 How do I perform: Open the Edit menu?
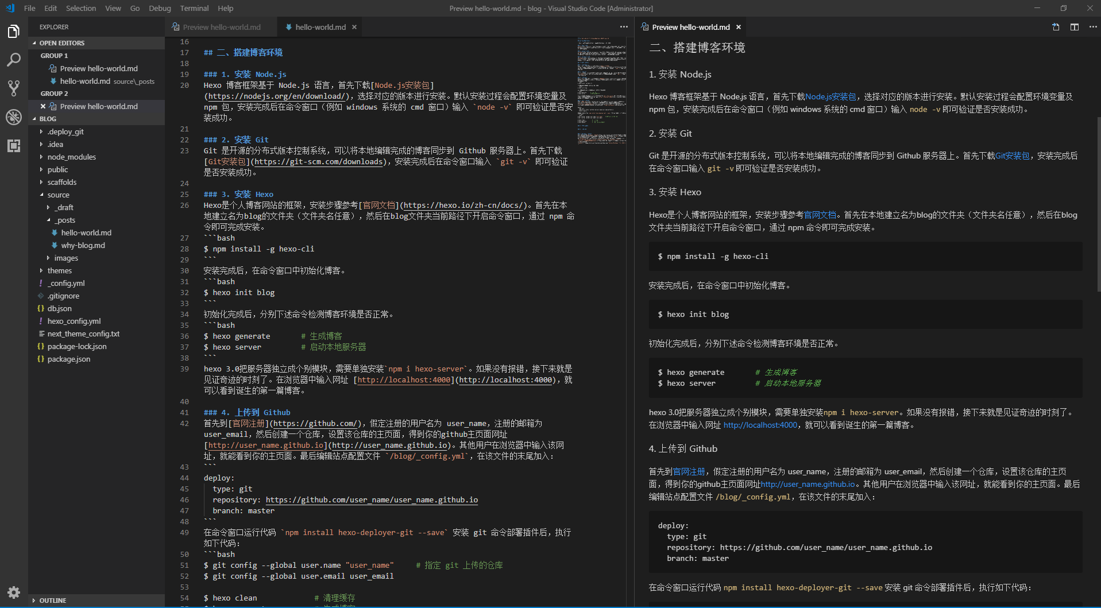(51, 8)
